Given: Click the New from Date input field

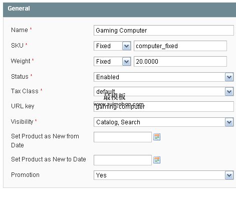Looking at the screenshot, I should 123,137.
